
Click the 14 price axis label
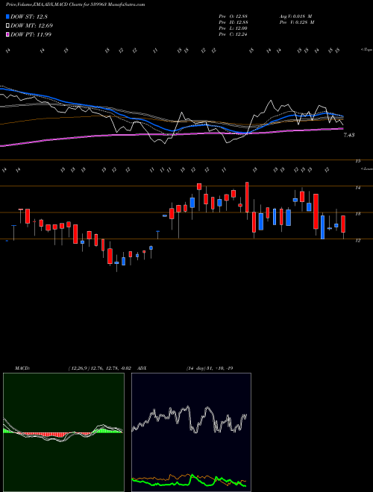pos(357,188)
